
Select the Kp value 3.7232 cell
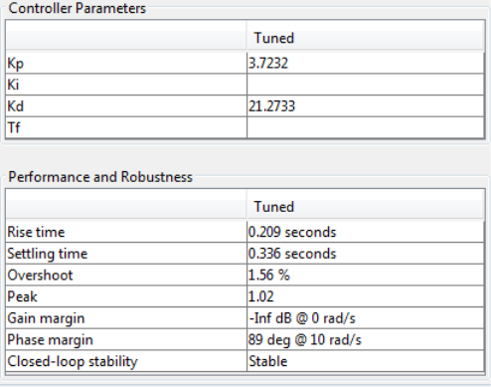click(x=366, y=63)
